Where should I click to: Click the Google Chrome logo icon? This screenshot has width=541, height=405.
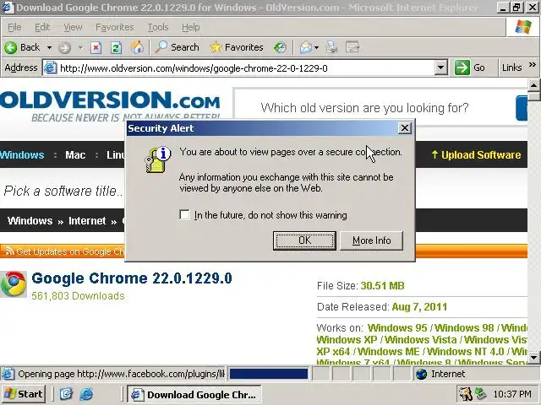click(14, 284)
